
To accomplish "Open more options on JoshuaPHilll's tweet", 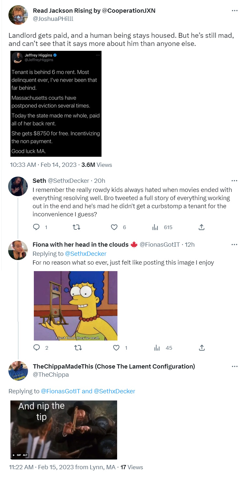I will pos(234,11).
